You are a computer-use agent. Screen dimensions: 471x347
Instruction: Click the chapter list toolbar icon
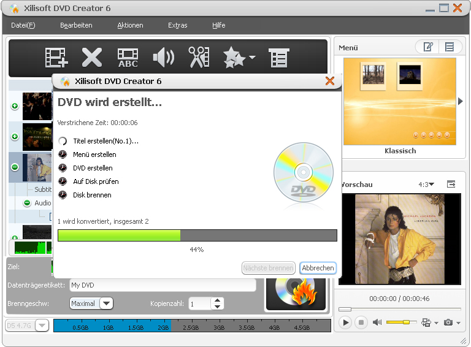coord(279,58)
